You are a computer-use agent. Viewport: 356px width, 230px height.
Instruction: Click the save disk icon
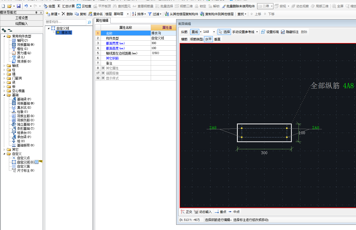coord(19,6)
